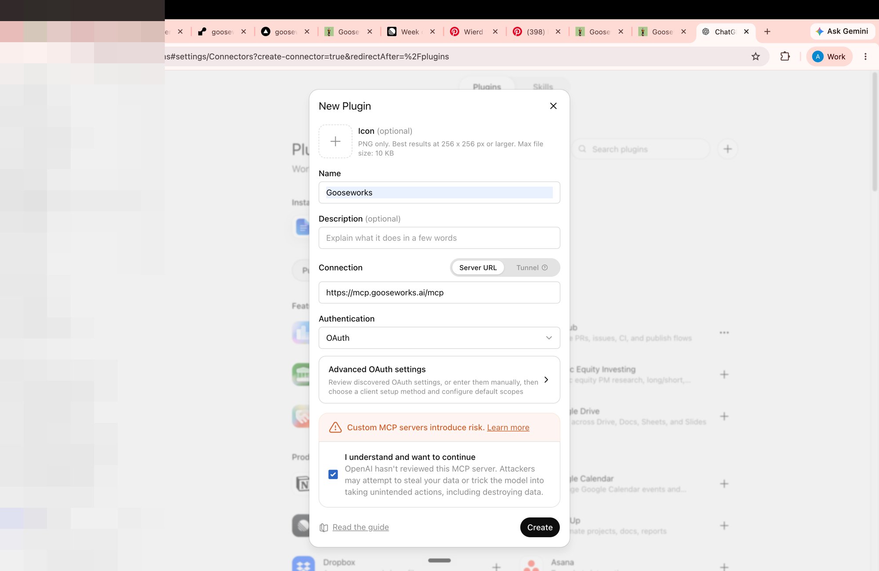Viewport: 879px width, 571px height.
Task: Open Read the guide link
Action: [x=360, y=527]
